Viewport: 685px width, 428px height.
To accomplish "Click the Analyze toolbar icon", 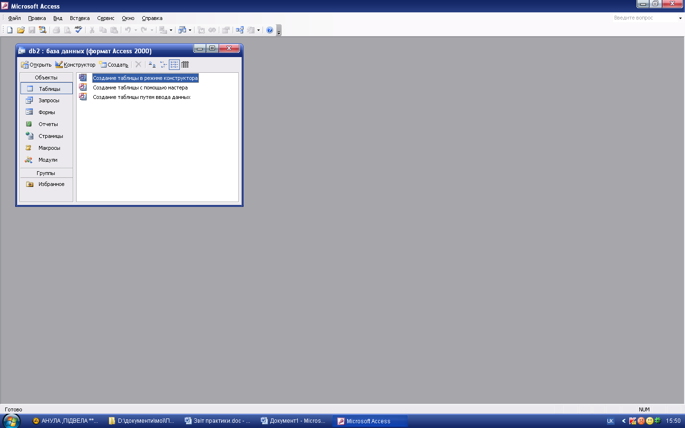I will coord(182,30).
